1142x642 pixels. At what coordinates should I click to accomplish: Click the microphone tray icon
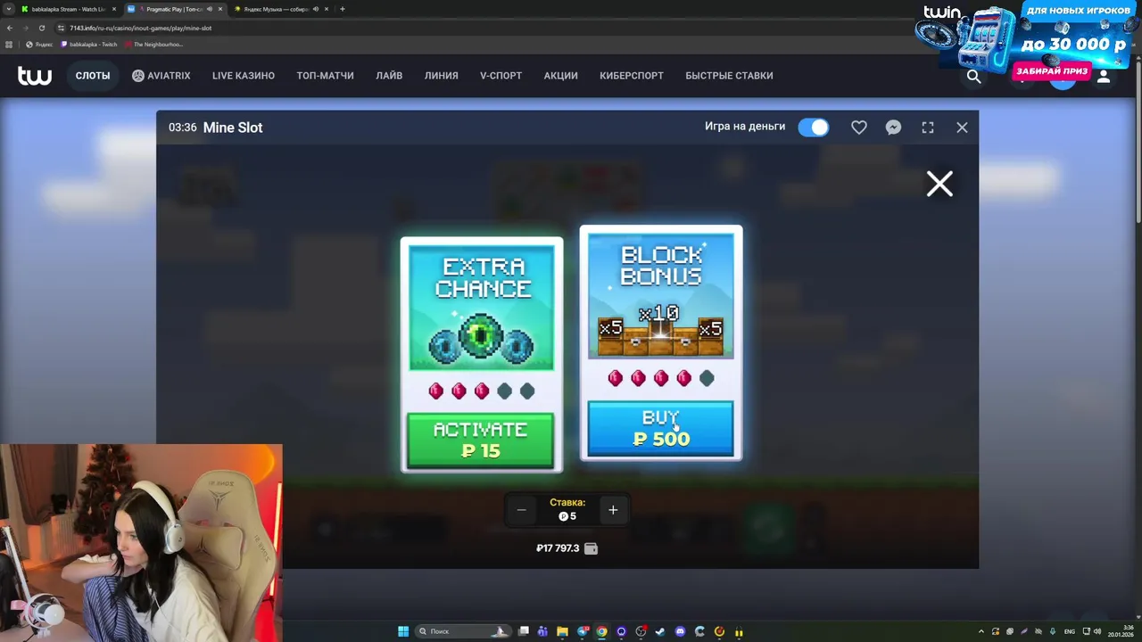point(1053,631)
